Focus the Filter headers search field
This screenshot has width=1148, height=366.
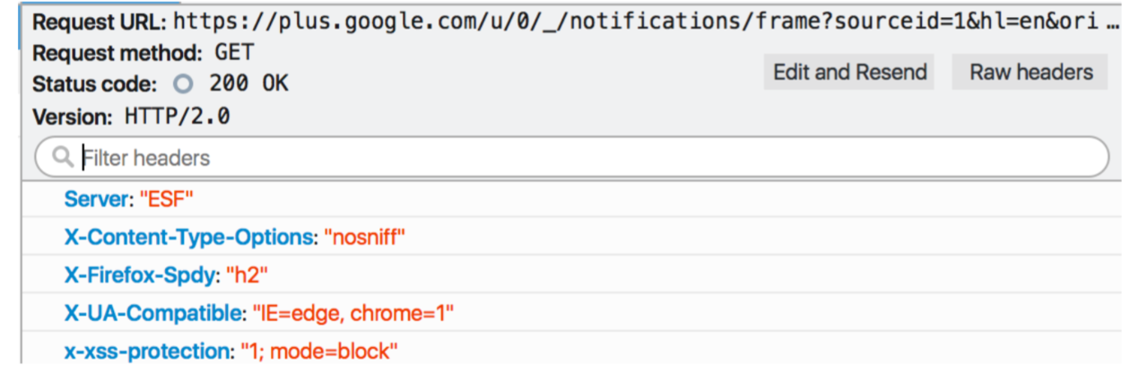coord(571,158)
